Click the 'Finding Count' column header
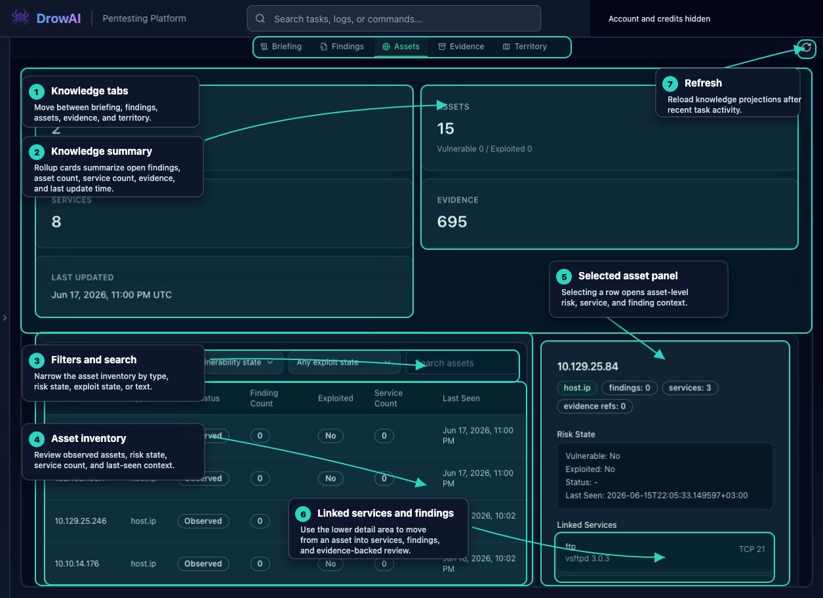The height and width of the screenshot is (598, 823). (x=264, y=398)
